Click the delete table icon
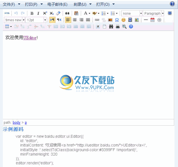 pyautogui.click(x=16, y=27)
